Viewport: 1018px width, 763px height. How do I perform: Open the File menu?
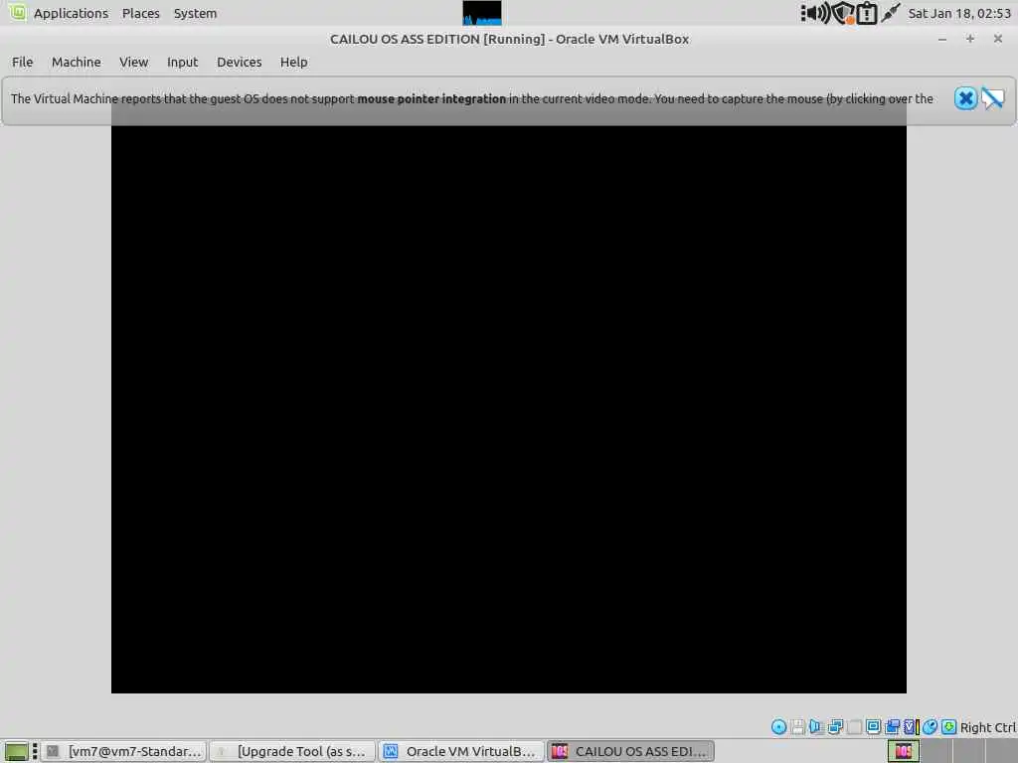[x=22, y=63]
